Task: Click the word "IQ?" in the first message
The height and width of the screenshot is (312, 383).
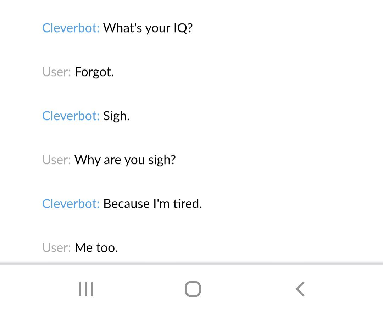Action: (183, 28)
